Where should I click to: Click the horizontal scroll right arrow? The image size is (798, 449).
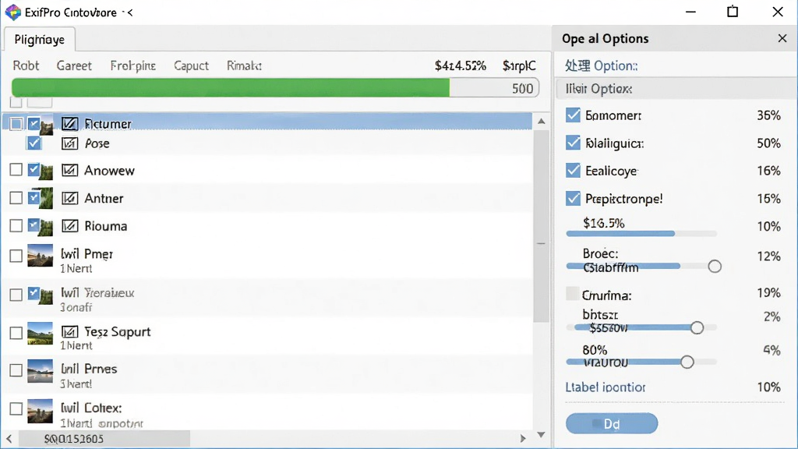click(523, 438)
